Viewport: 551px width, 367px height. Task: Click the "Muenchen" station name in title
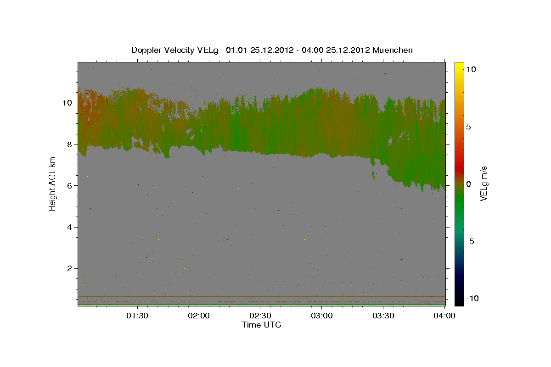393,50
